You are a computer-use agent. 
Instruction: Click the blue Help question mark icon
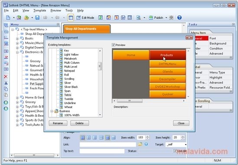point(179,18)
